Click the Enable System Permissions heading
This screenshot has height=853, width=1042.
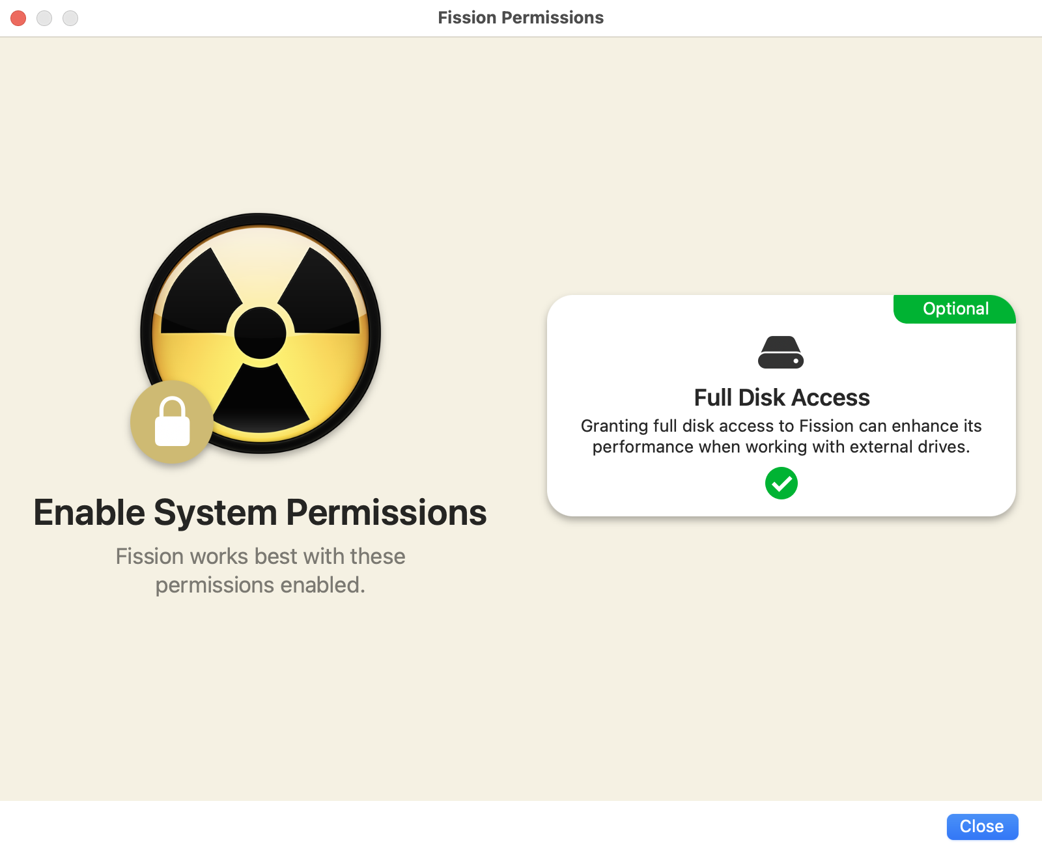click(x=260, y=512)
